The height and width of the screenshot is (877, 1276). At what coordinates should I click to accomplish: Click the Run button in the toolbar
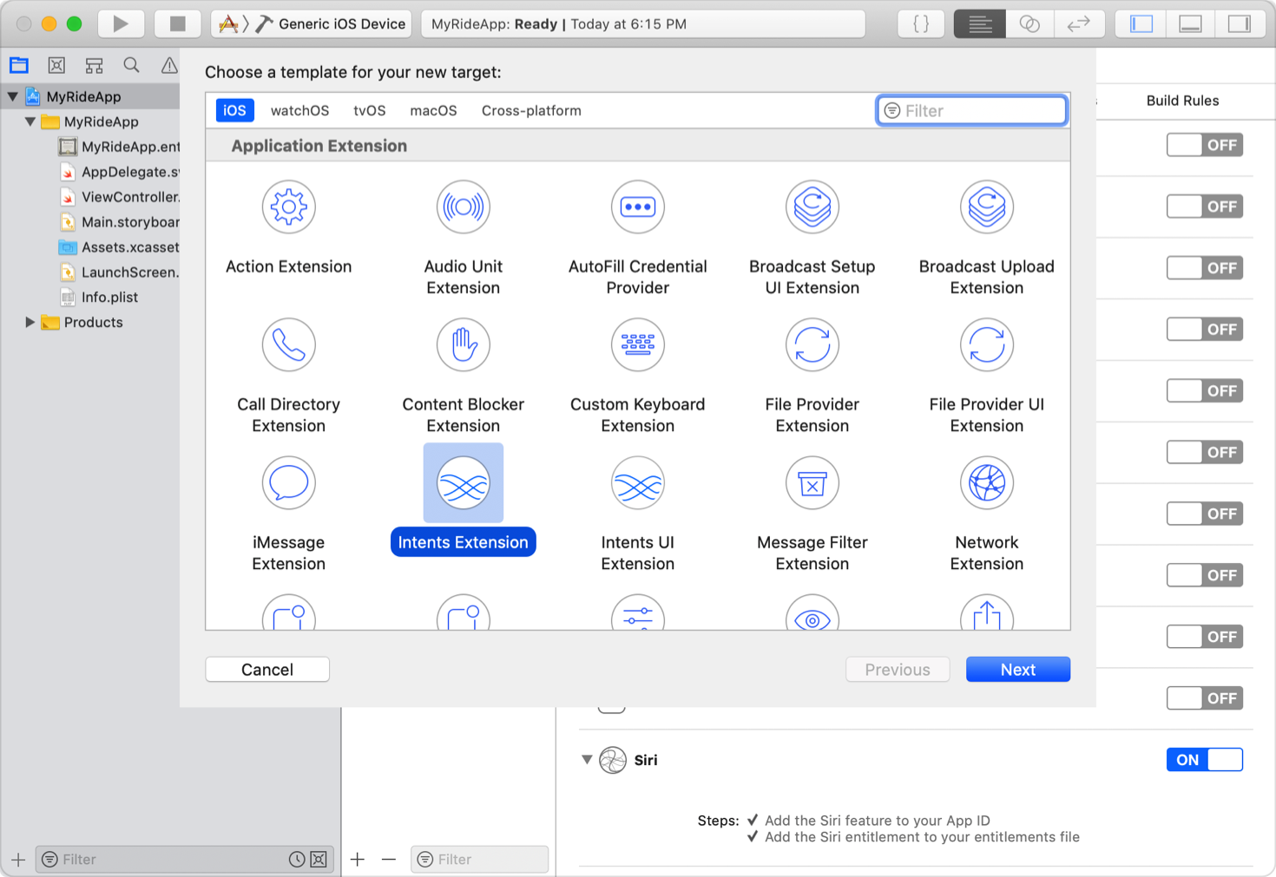(x=121, y=23)
